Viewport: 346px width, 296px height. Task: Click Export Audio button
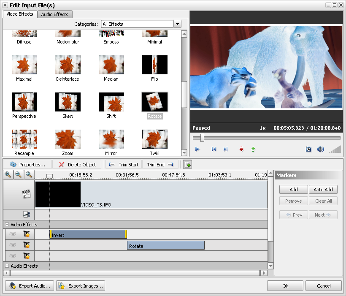point(30,286)
